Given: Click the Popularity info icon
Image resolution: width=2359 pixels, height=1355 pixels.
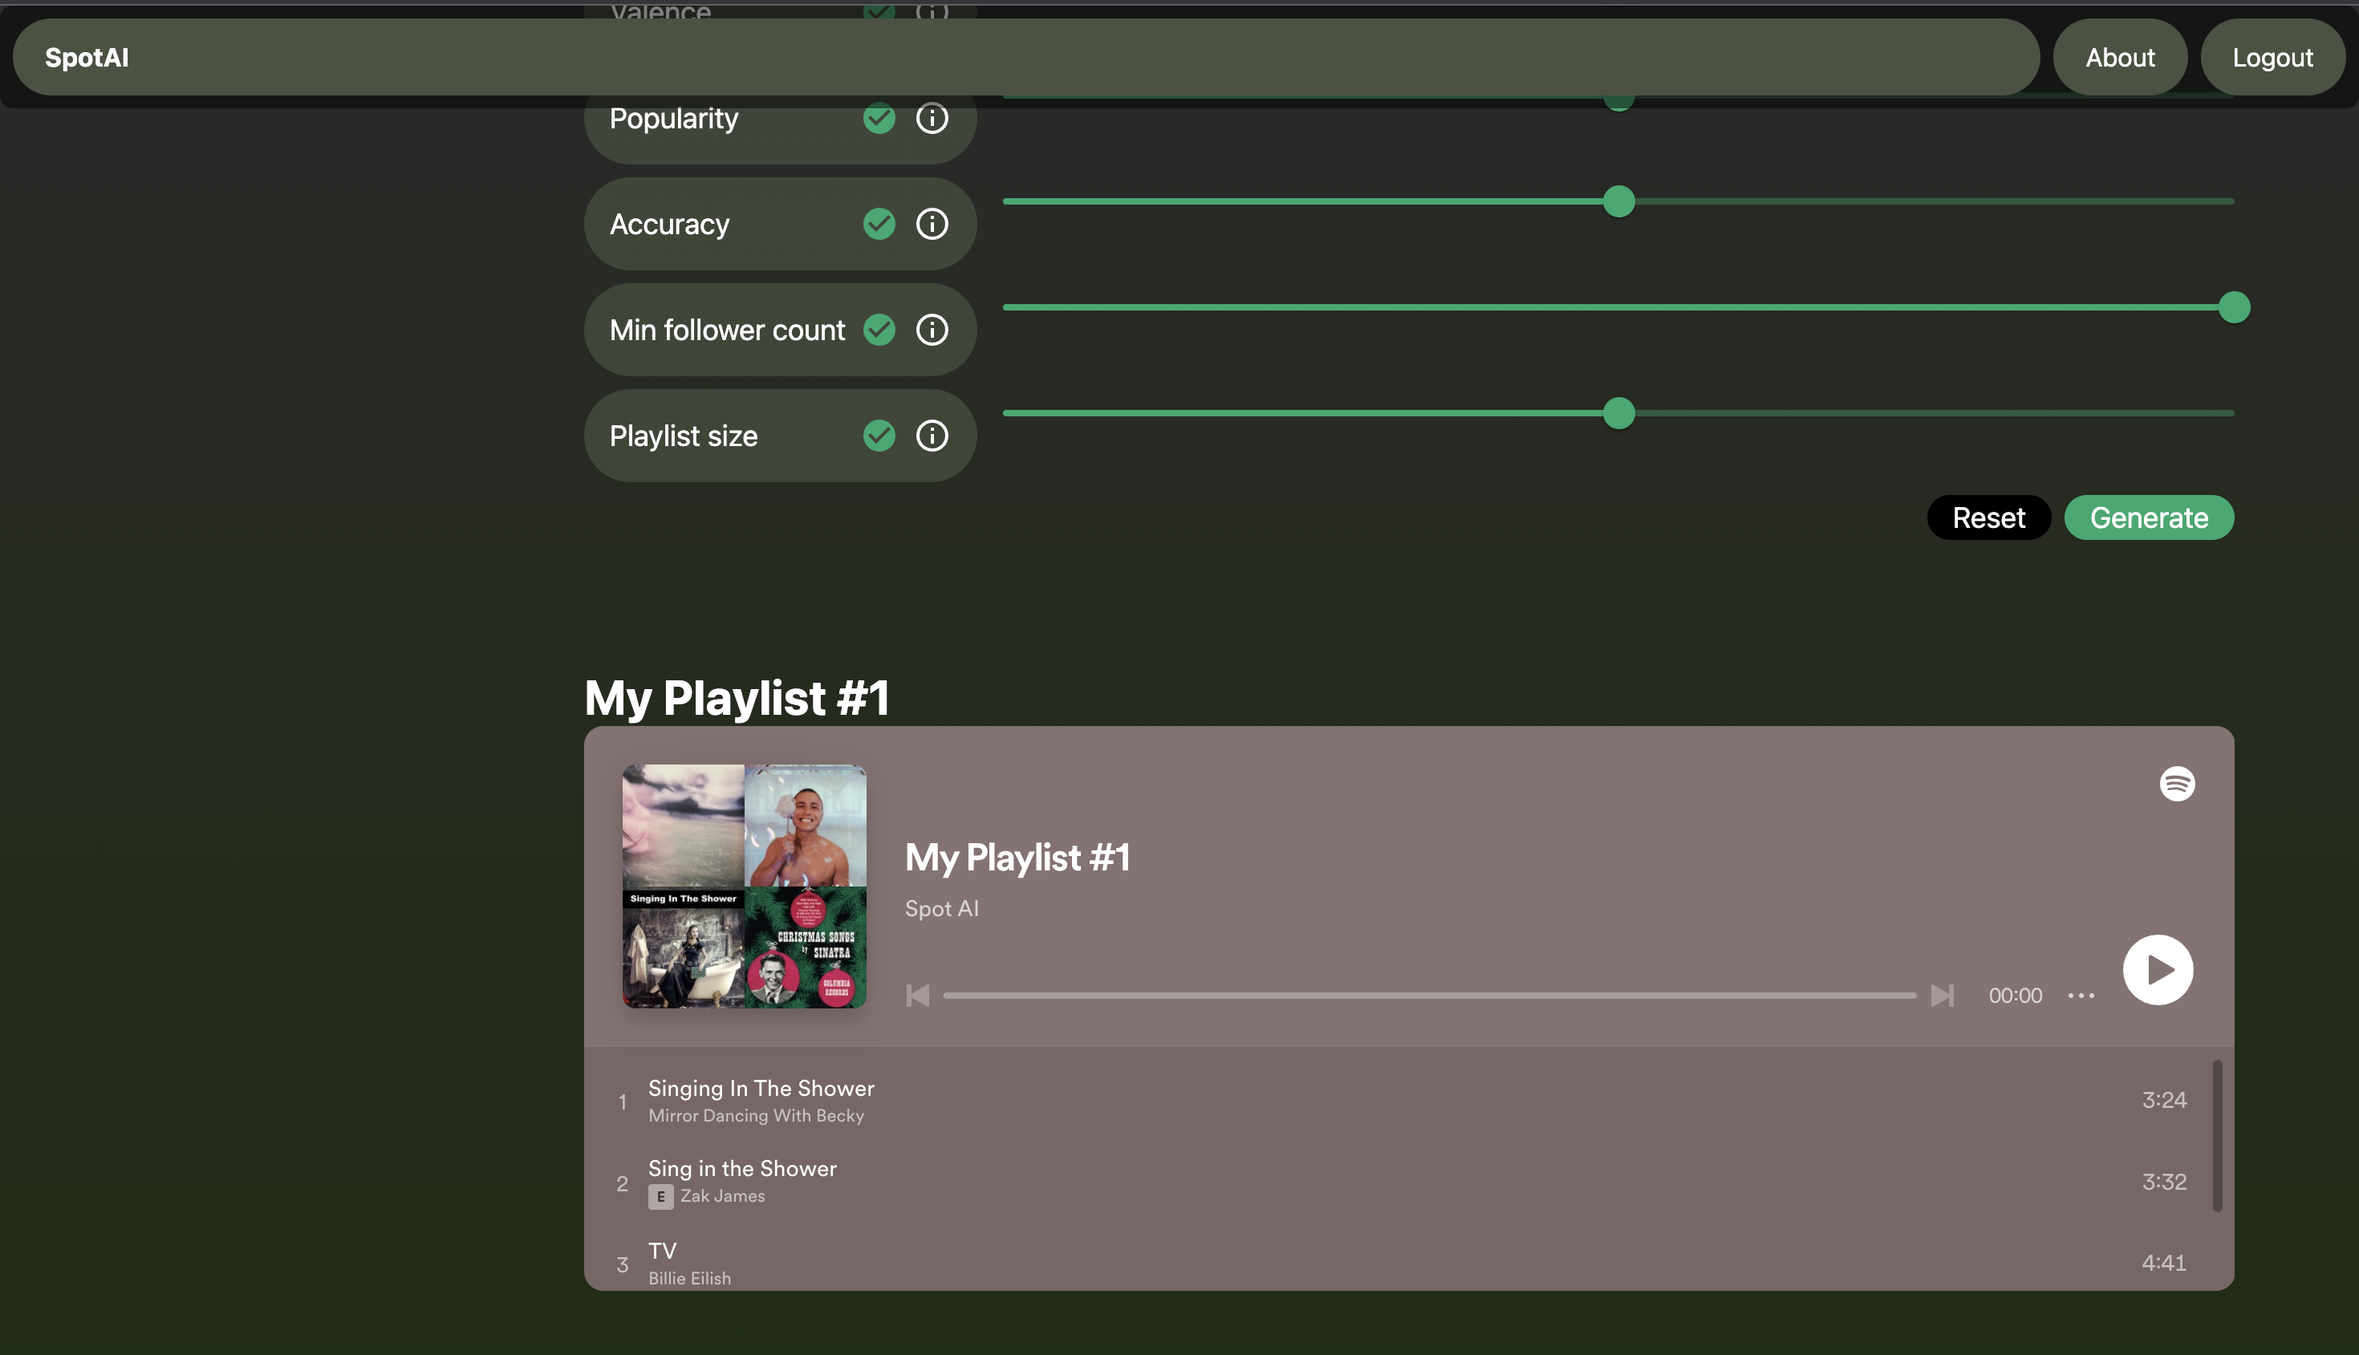Looking at the screenshot, I should coord(932,118).
